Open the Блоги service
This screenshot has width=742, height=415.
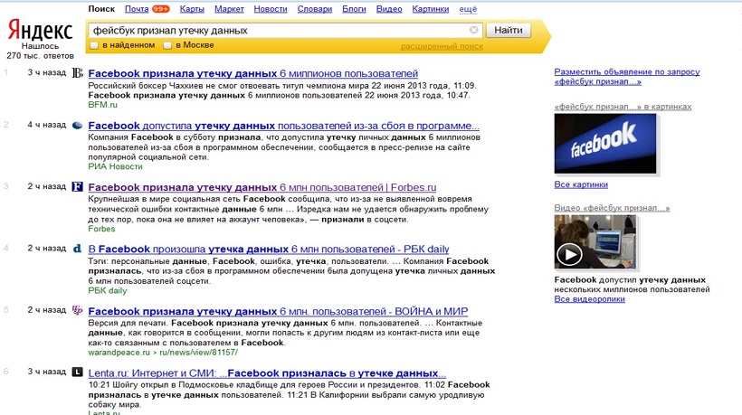[x=354, y=9]
